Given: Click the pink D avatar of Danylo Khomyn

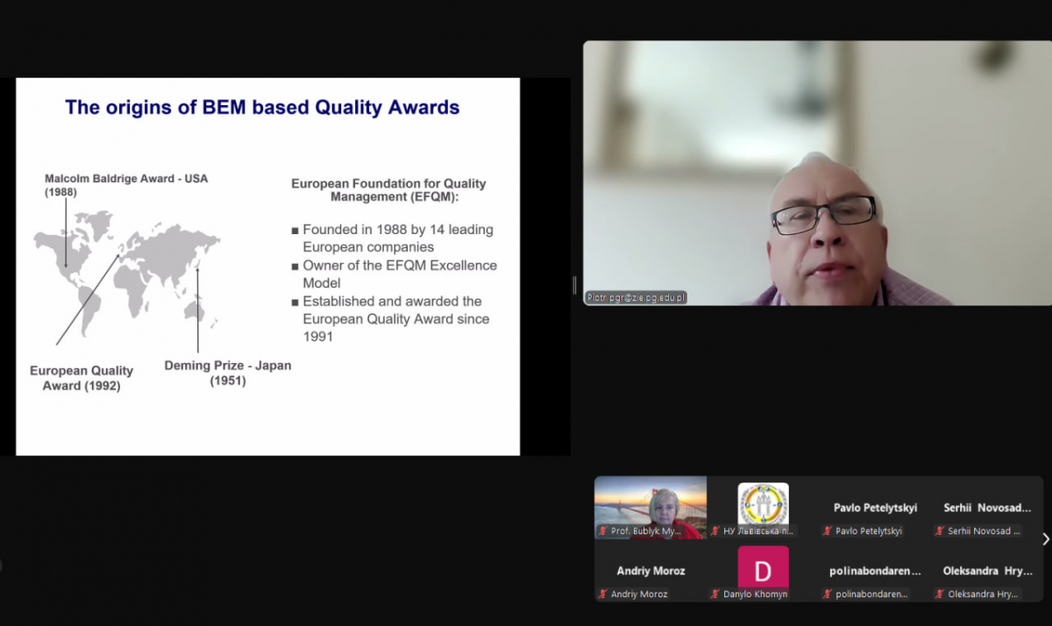Looking at the screenshot, I should pos(763,569).
